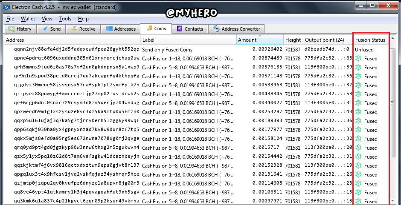401x205 pixels.
Task: Click the Fused icon in row 0.00189393
Action: pos(359,121)
